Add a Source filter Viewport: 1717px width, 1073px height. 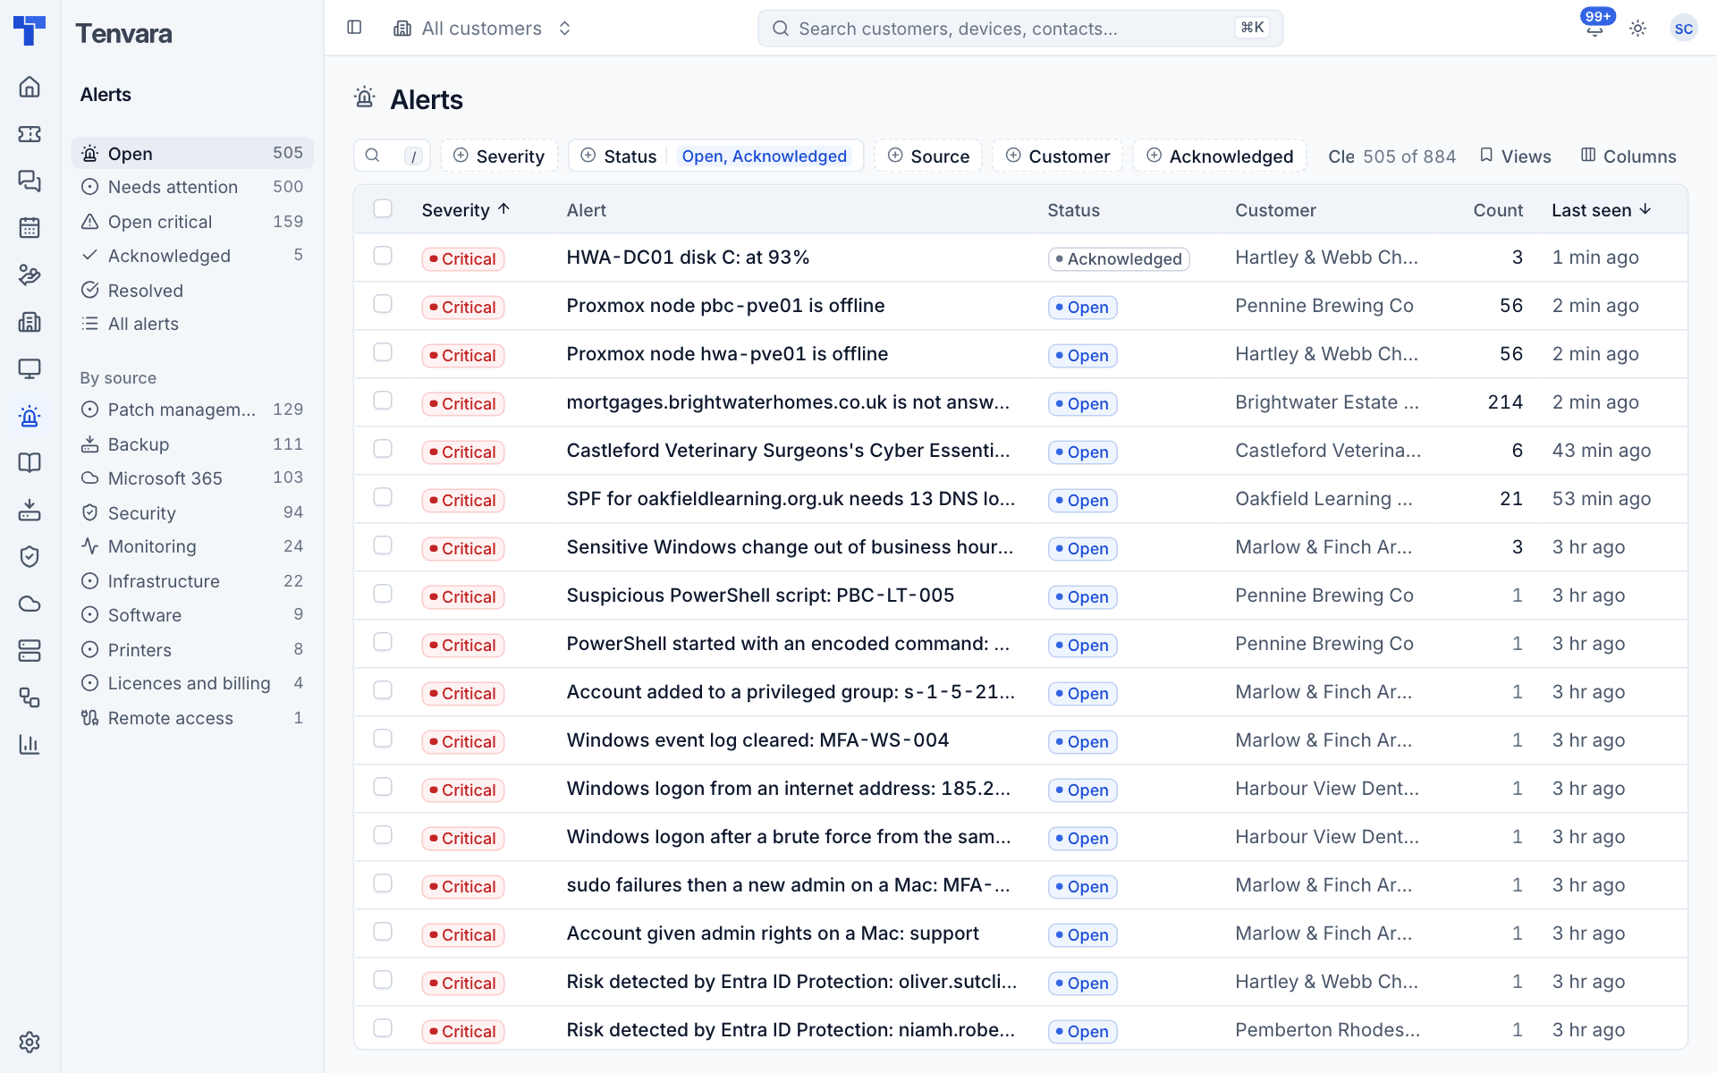pos(928,156)
